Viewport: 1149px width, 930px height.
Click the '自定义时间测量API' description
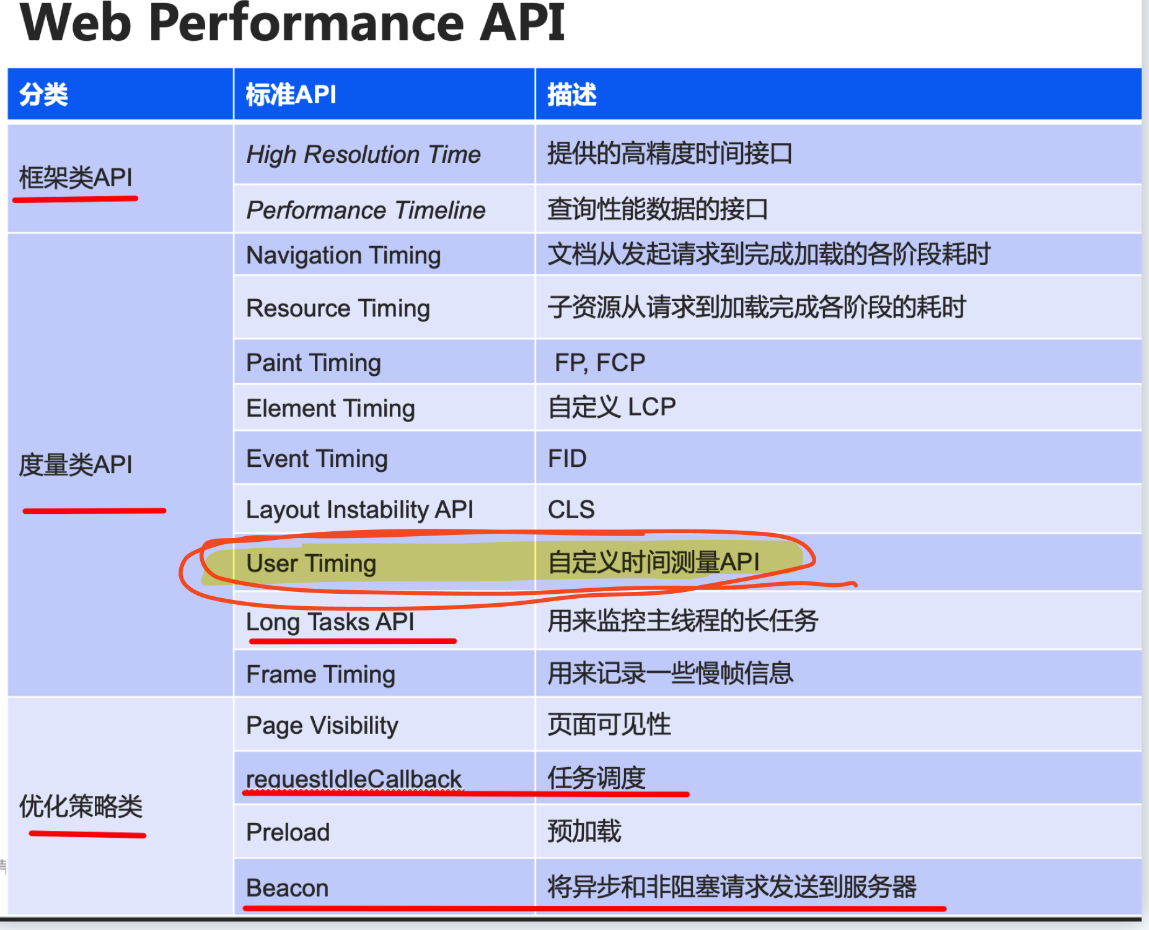coord(654,562)
